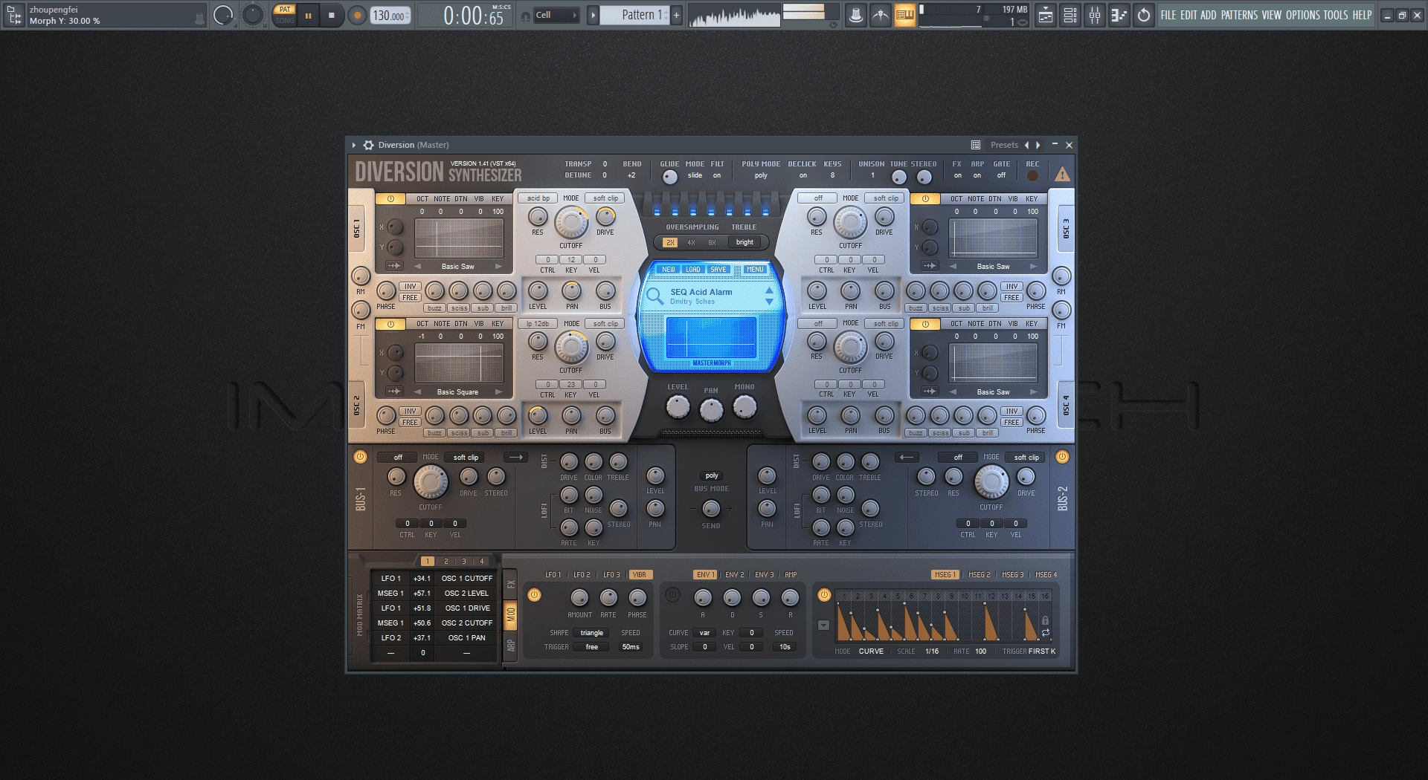Open the Cell snap dropdown
Viewport: 1428px width, 780px height.
point(557,15)
